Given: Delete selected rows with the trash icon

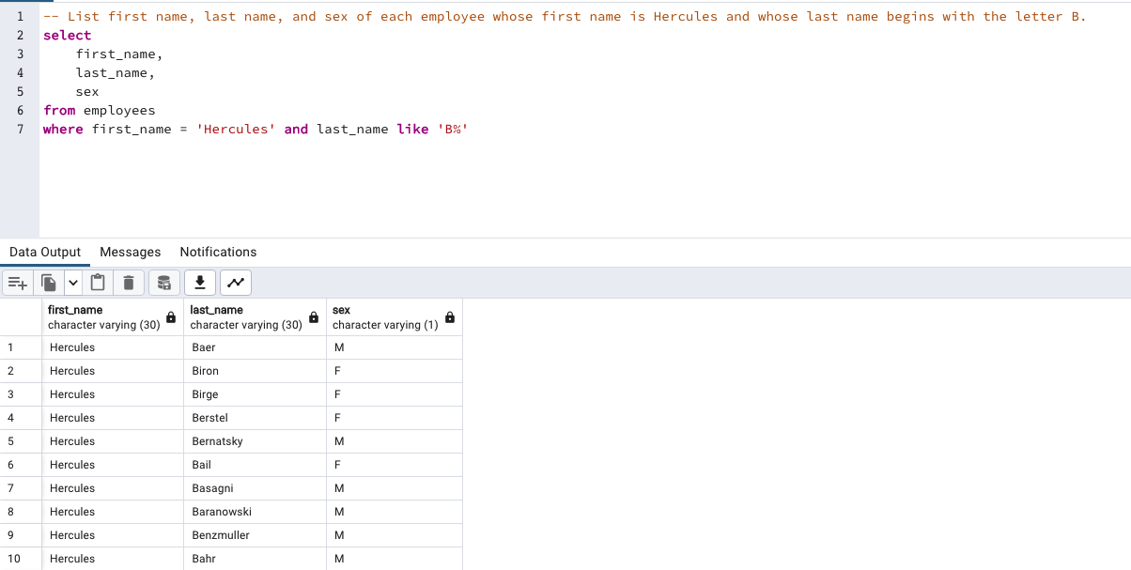Looking at the screenshot, I should [129, 282].
